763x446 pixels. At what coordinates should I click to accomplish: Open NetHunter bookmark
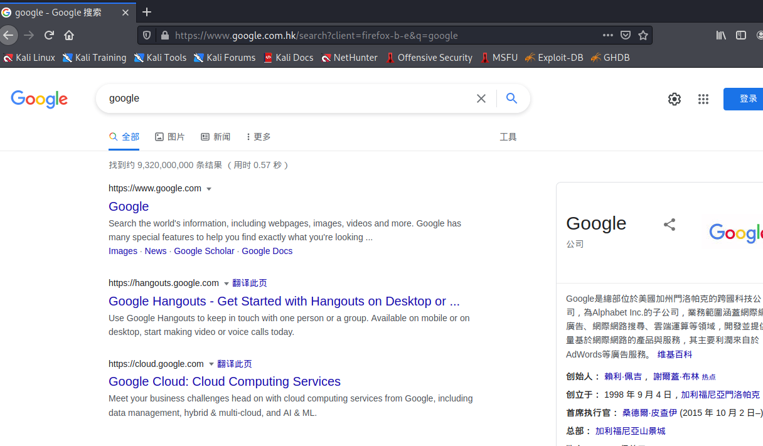[349, 58]
